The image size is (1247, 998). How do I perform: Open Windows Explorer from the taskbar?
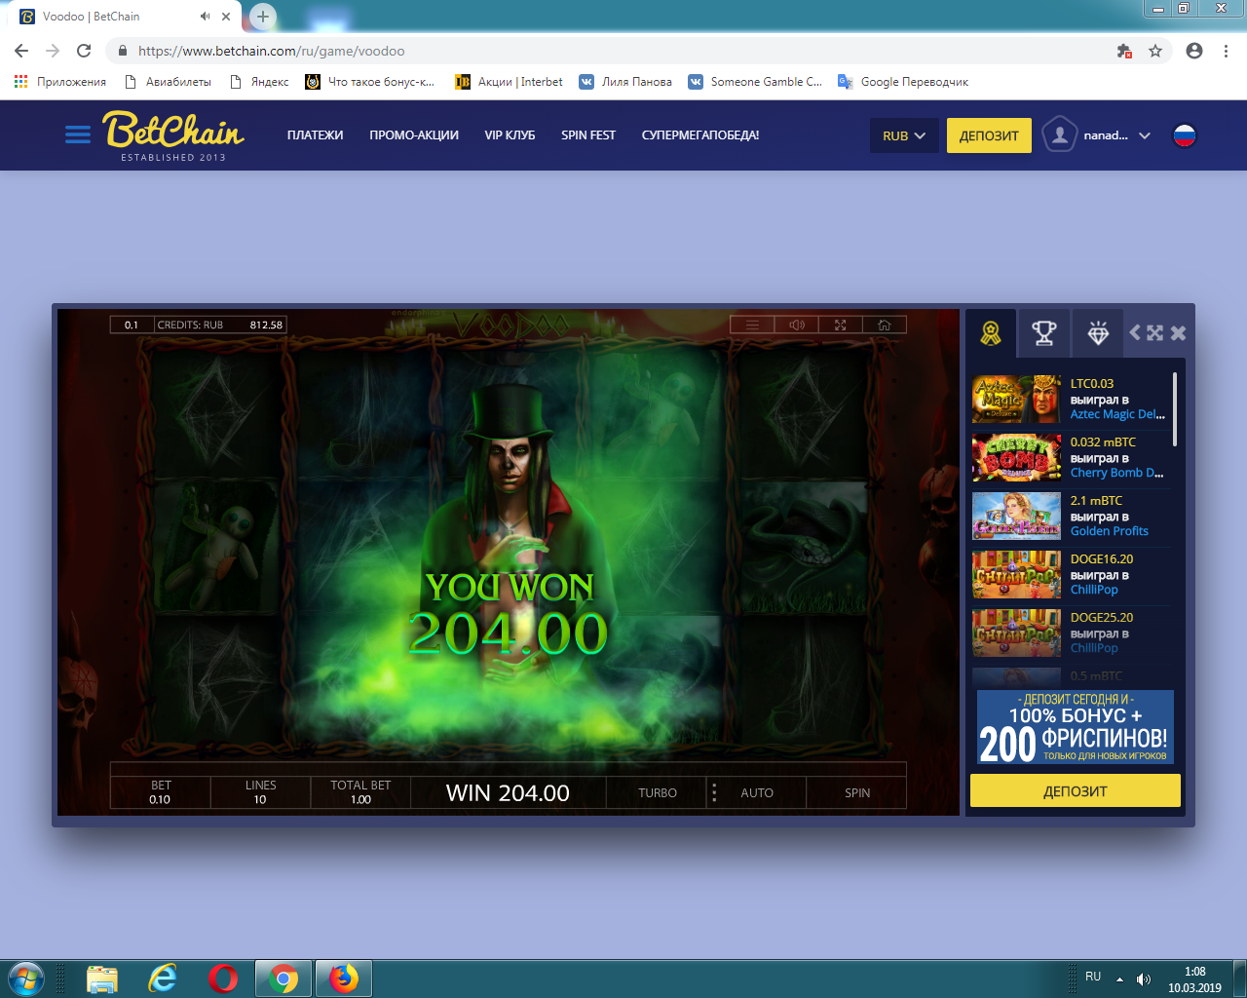[x=102, y=979]
